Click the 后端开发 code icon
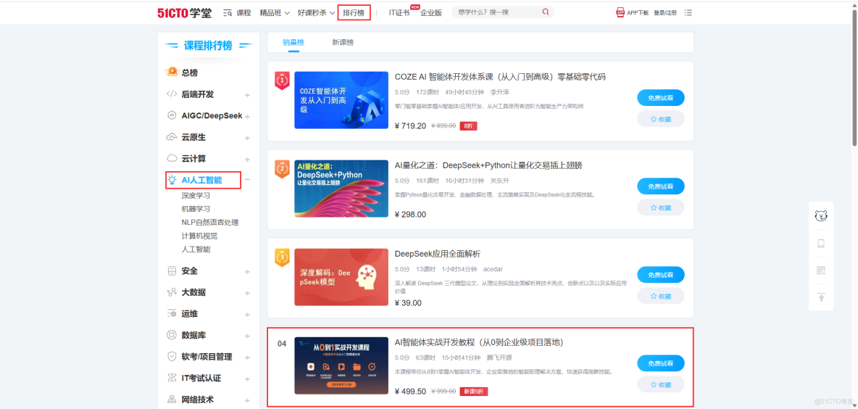The width and height of the screenshot is (858, 409). click(x=172, y=94)
